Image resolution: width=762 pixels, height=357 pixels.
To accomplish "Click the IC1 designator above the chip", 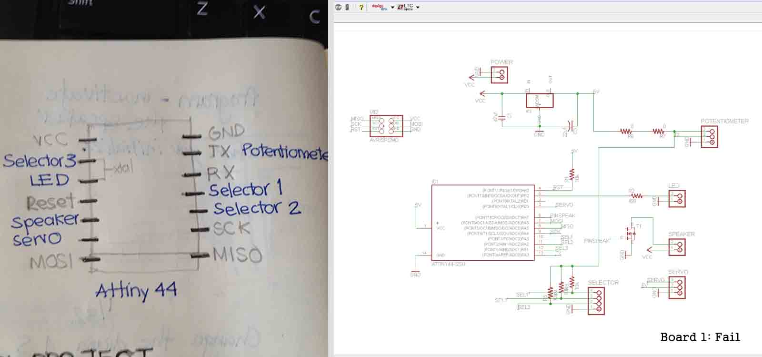I will [435, 182].
